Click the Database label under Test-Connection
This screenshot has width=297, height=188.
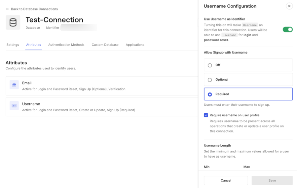pyautogui.click(x=33, y=28)
